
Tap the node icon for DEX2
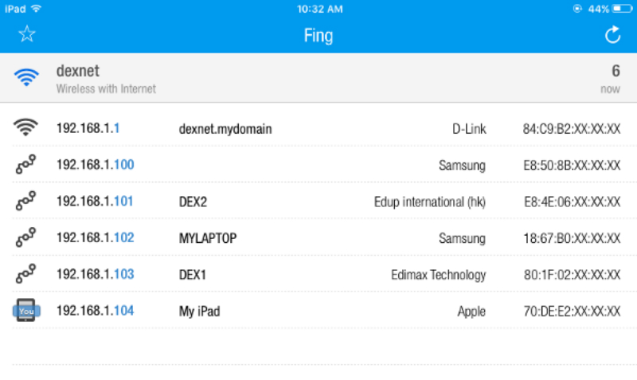pyautogui.click(x=26, y=202)
